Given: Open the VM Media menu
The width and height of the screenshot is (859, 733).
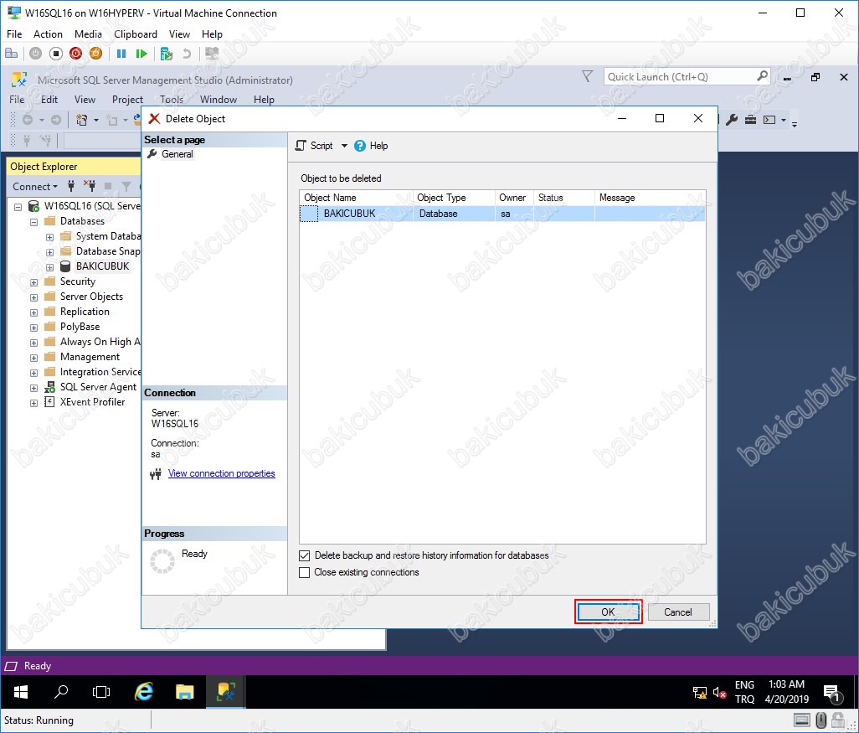Looking at the screenshot, I should 88,34.
